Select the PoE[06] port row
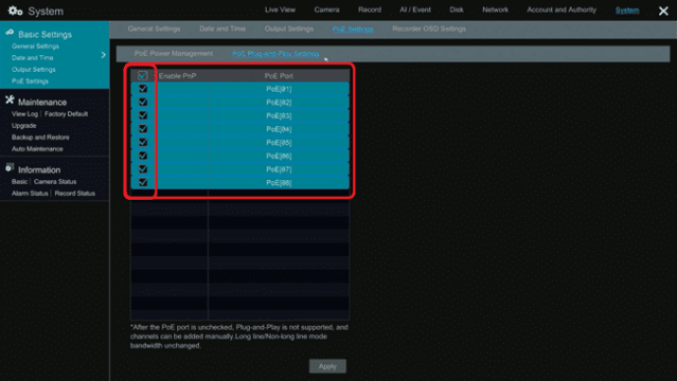This screenshot has height=381, width=677. 240,156
